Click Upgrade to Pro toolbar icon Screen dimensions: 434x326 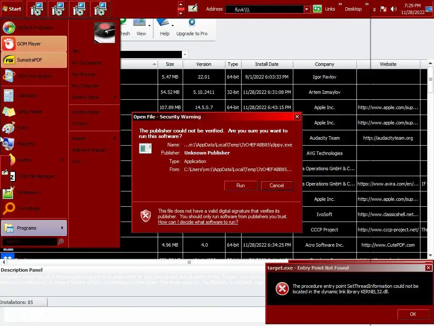[x=192, y=28]
